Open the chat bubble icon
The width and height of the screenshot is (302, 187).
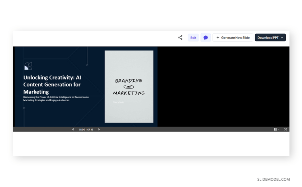[205, 37]
